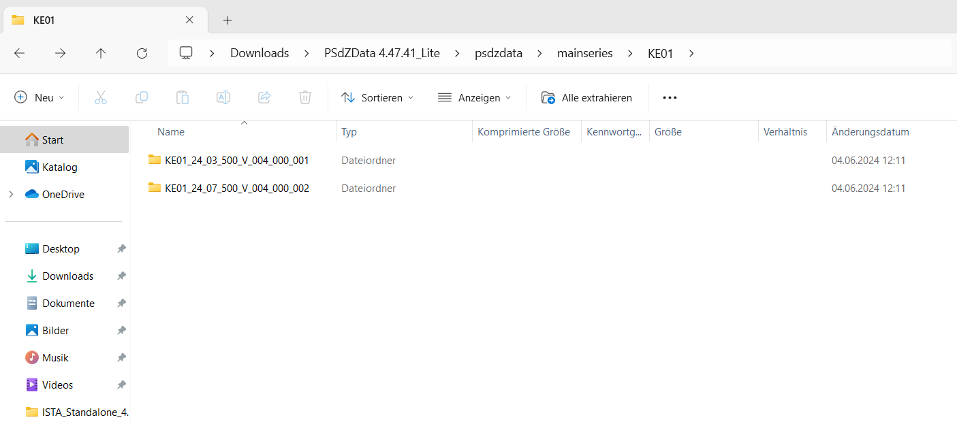Image resolution: width=957 pixels, height=424 pixels.
Task: Refresh the current folder view
Action: (x=142, y=53)
